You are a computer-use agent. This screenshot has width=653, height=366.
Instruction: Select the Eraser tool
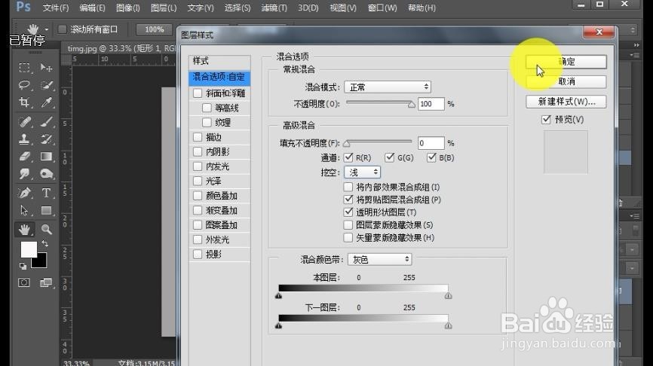click(24, 157)
